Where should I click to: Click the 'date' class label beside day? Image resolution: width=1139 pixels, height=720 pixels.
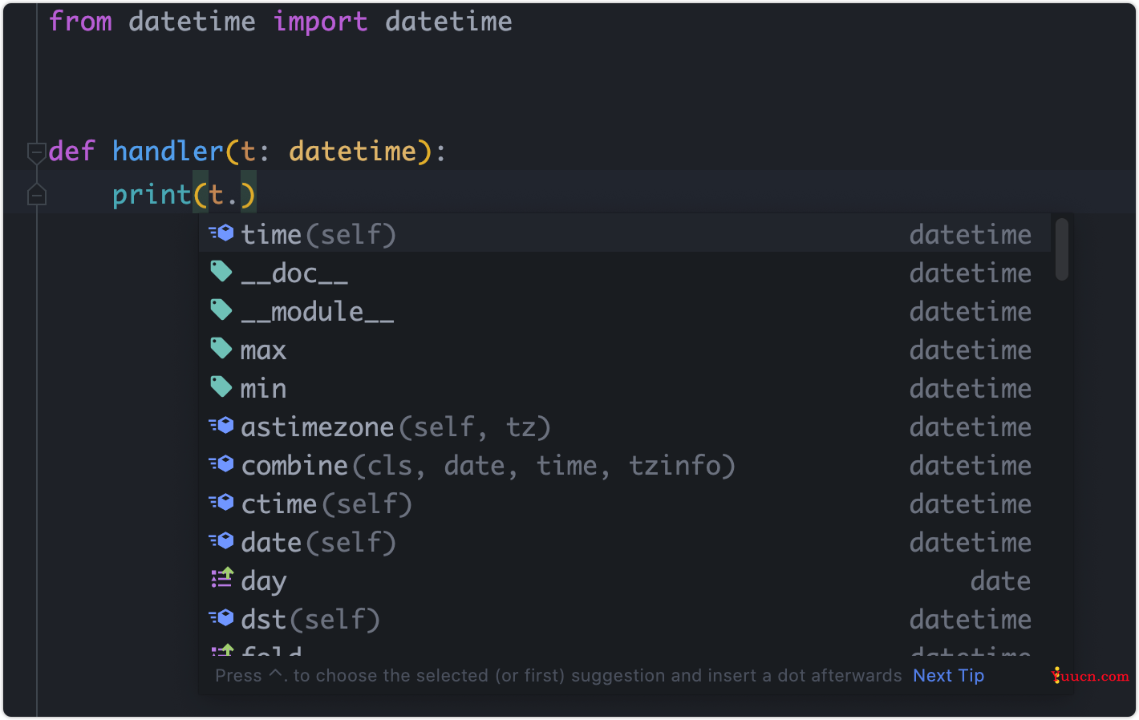[1000, 580]
